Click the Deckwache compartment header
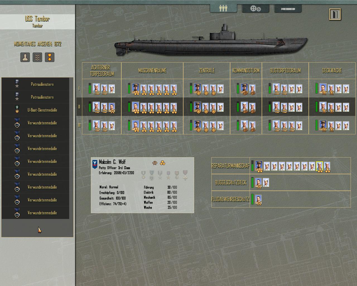The width and height of the screenshot is (357, 286). pyautogui.click(x=332, y=71)
